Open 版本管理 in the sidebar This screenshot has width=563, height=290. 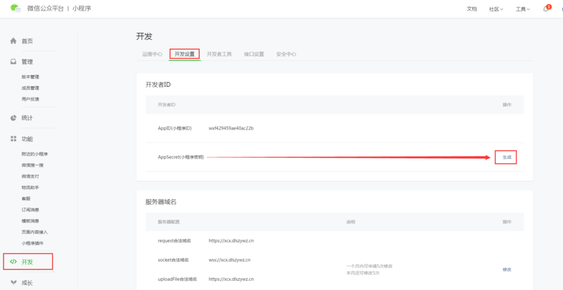30,77
